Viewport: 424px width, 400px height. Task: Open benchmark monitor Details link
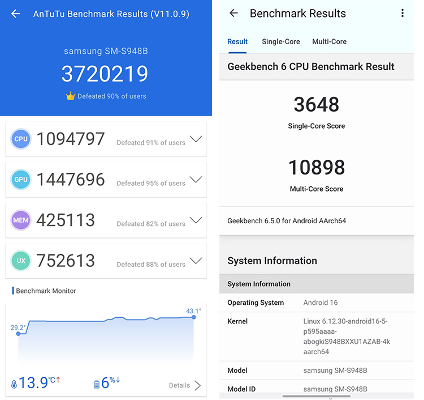pos(185,385)
